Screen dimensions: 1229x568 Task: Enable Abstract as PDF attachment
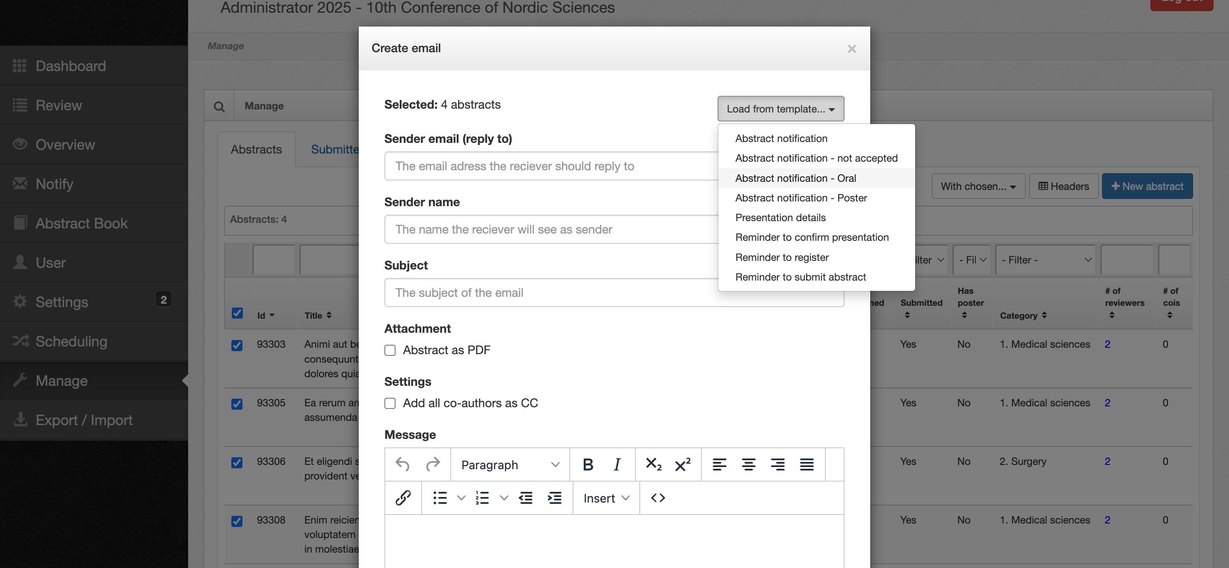pos(390,350)
